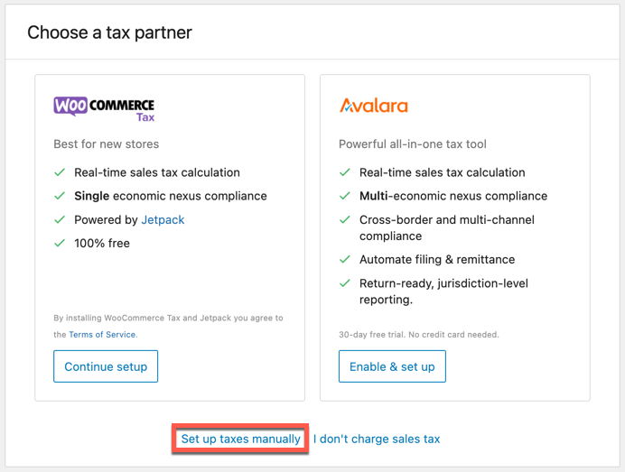Click checkmark next to 100% free
The image size is (625, 472).
tap(60, 243)
